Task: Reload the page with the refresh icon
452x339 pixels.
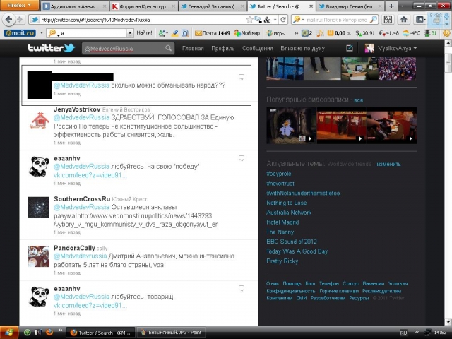Action: [x=283, y=20]
